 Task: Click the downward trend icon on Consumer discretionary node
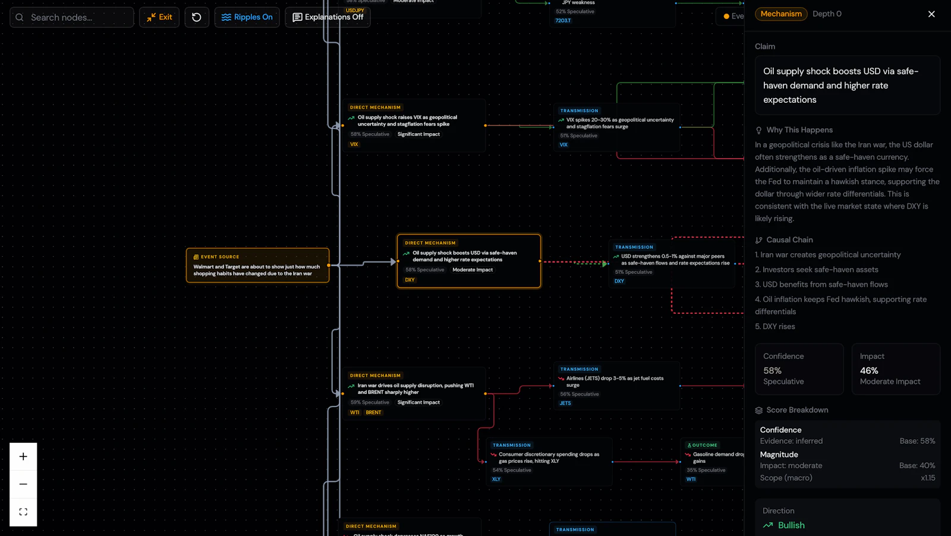pyautogui.click(x=493, y=455)
